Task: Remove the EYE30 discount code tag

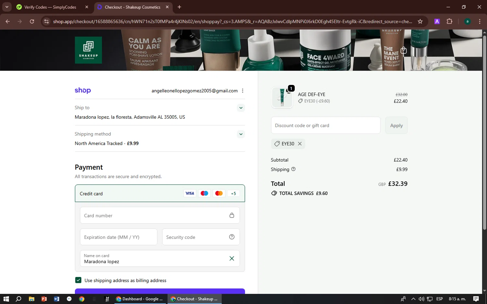Action: [300, 144]
